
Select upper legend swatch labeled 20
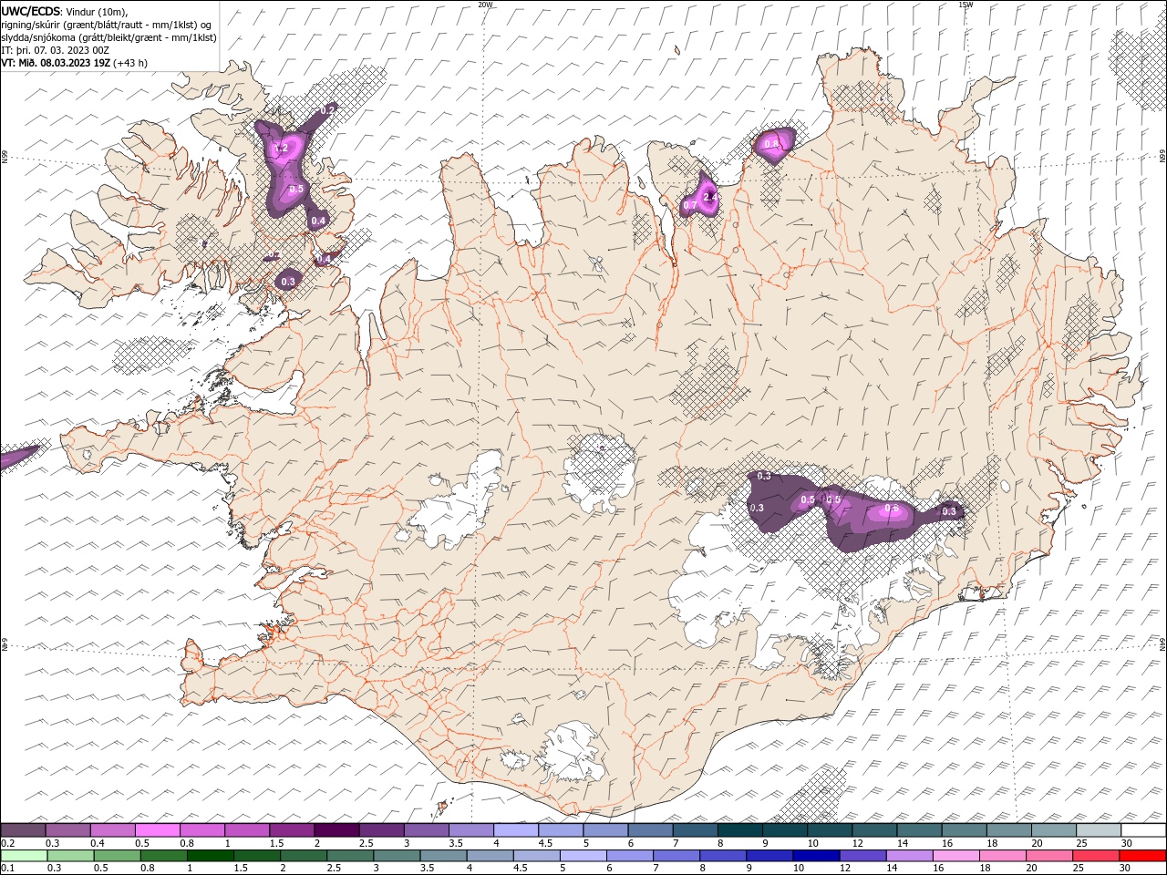pyautogui.click(x=1053, y=830)
